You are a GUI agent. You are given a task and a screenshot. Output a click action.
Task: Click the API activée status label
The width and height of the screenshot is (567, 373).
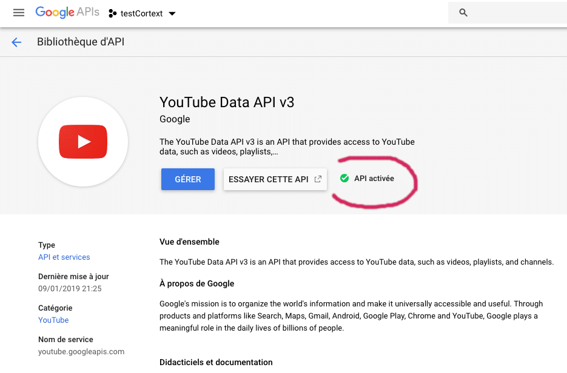[x=374, y=179]
